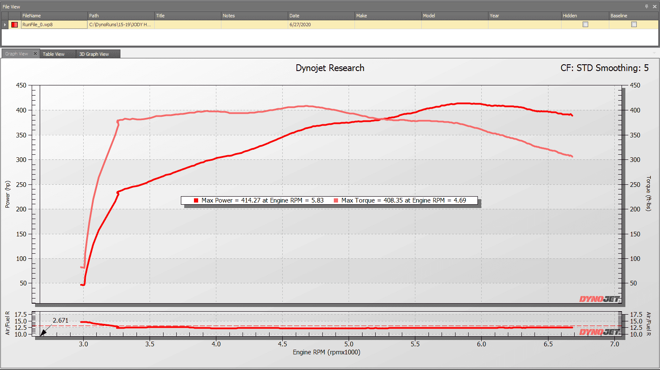
Task: Click the Engine RPM (rpmx1000) axis label
Action: [x=327, y=352]
